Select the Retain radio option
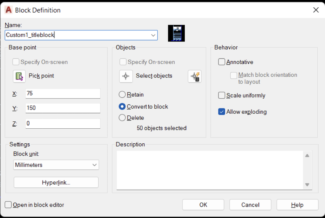Image resolution: width=325 pixels, height=218 pixels. (x=122, y=95)
